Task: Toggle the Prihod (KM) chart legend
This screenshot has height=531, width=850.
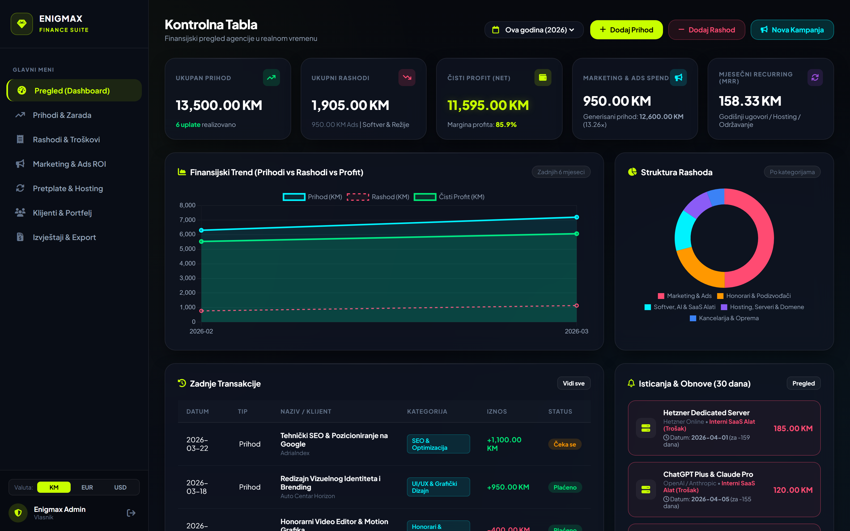Action: click(x=312, y=197)
